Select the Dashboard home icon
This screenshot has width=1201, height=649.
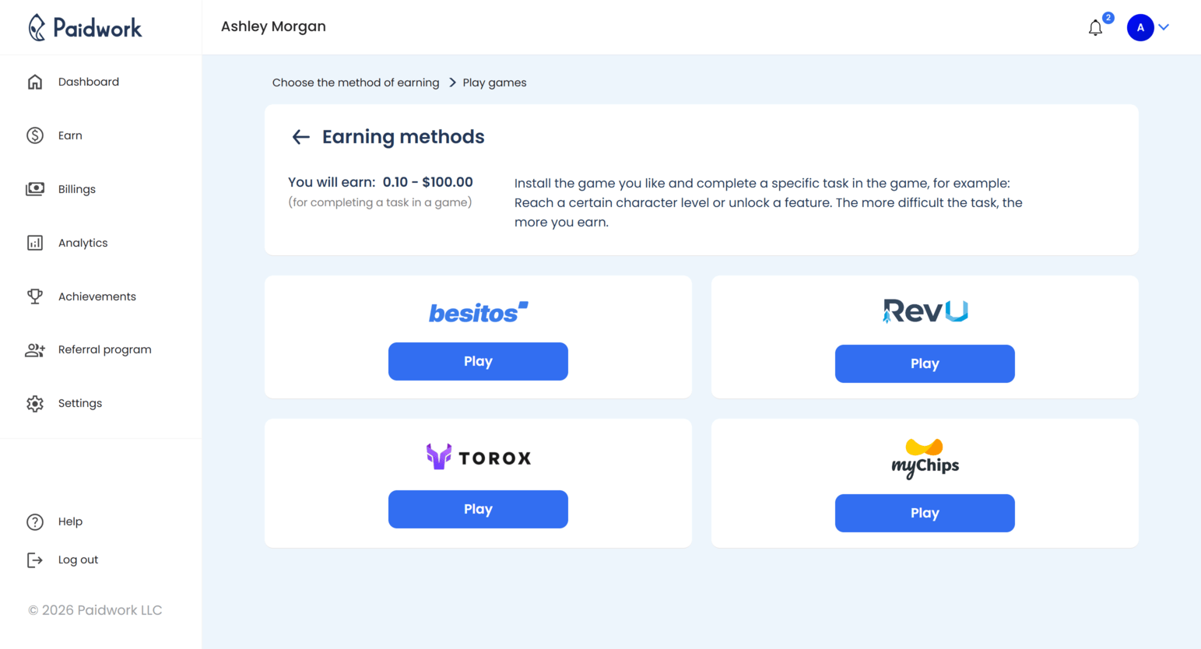(x=36, y=81)
